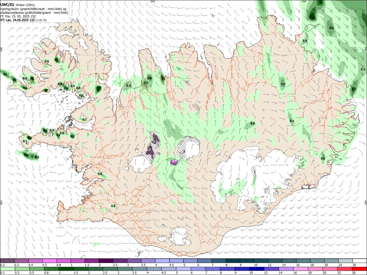Pick the violet-blue 12 mm rain swatch

pyautogui.click(x=272, y=269)
